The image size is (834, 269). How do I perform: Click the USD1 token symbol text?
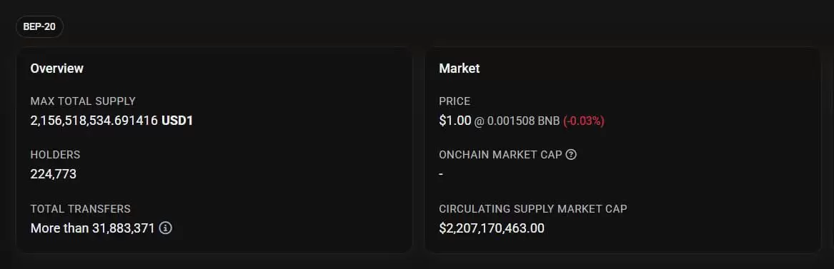[x=177, y=121]
